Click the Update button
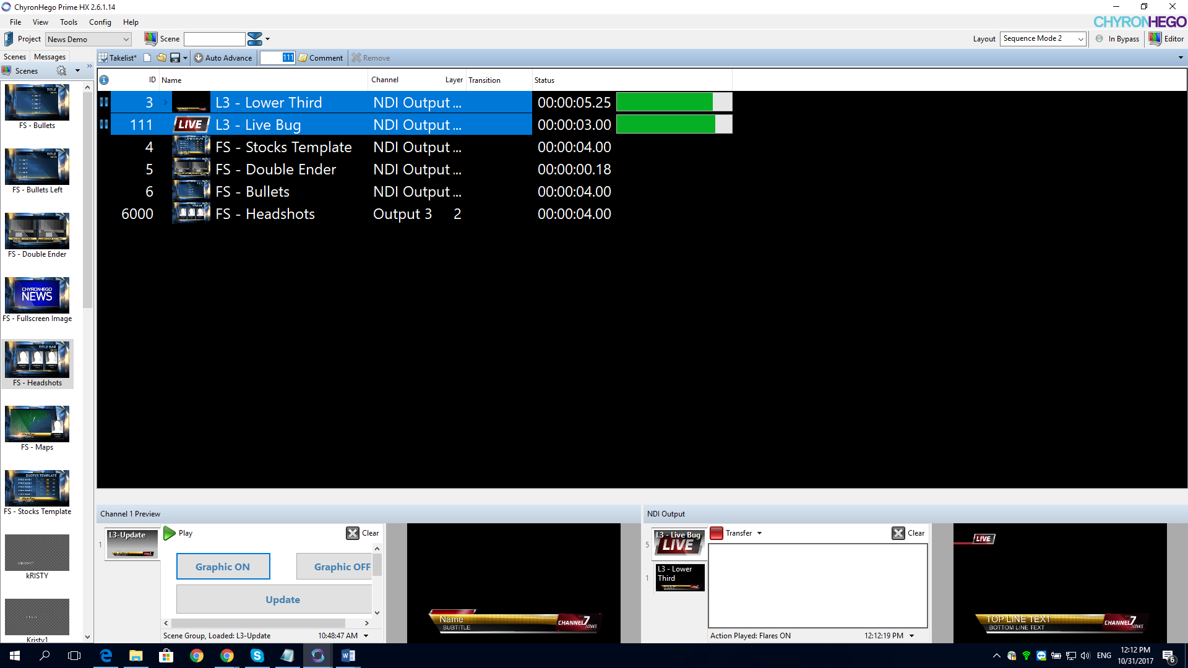This screenshot has width=1188, height=668. click(x=274, y=599)
